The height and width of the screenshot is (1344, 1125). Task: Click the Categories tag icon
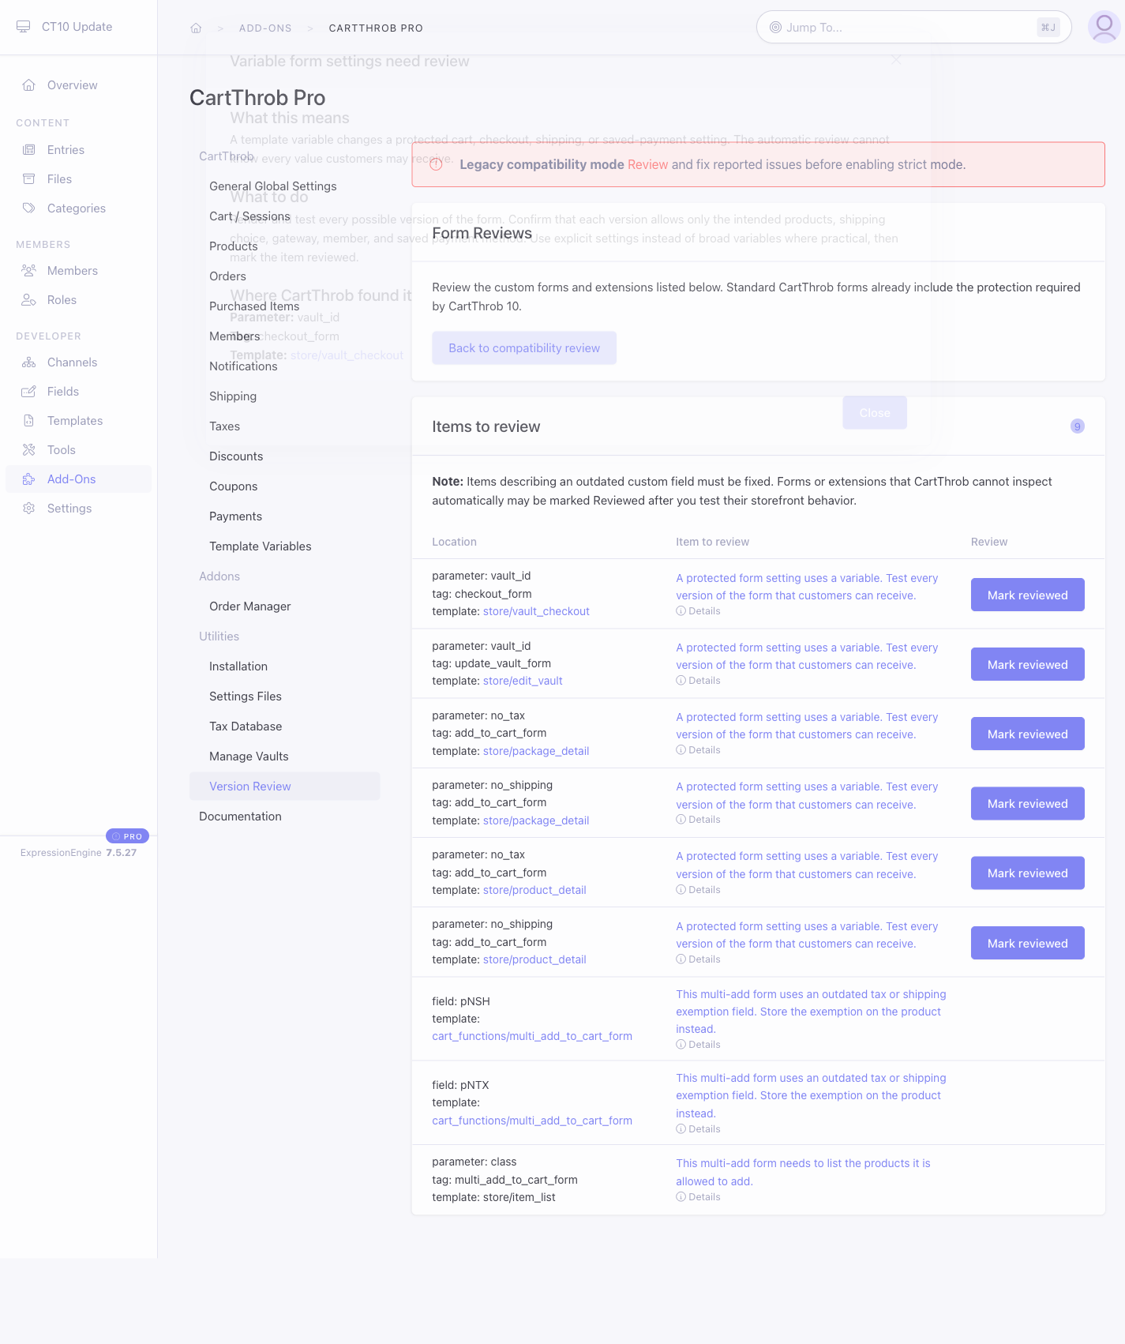[x=29, y=208]
